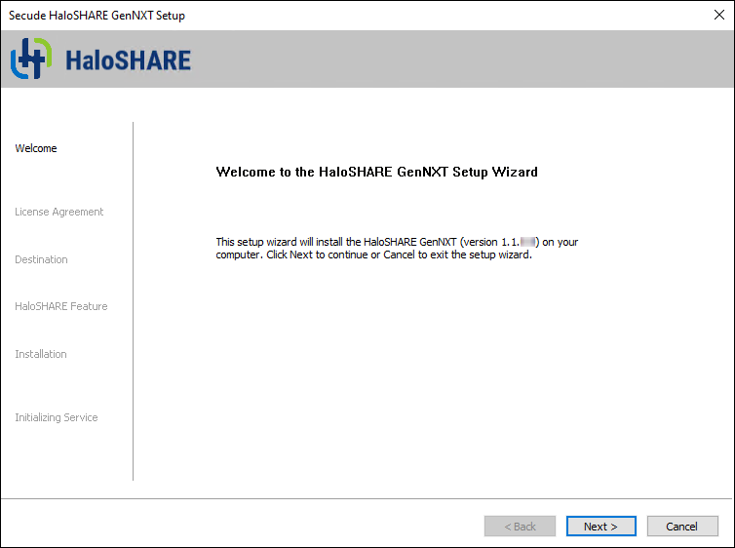The height and width of the screenshot is (548, 735).
Task: Click the 'Welcome to the HaloSHARE GenNXT Setup Wizard' heading
Action: pyautogui.click(x=376, y=172)
